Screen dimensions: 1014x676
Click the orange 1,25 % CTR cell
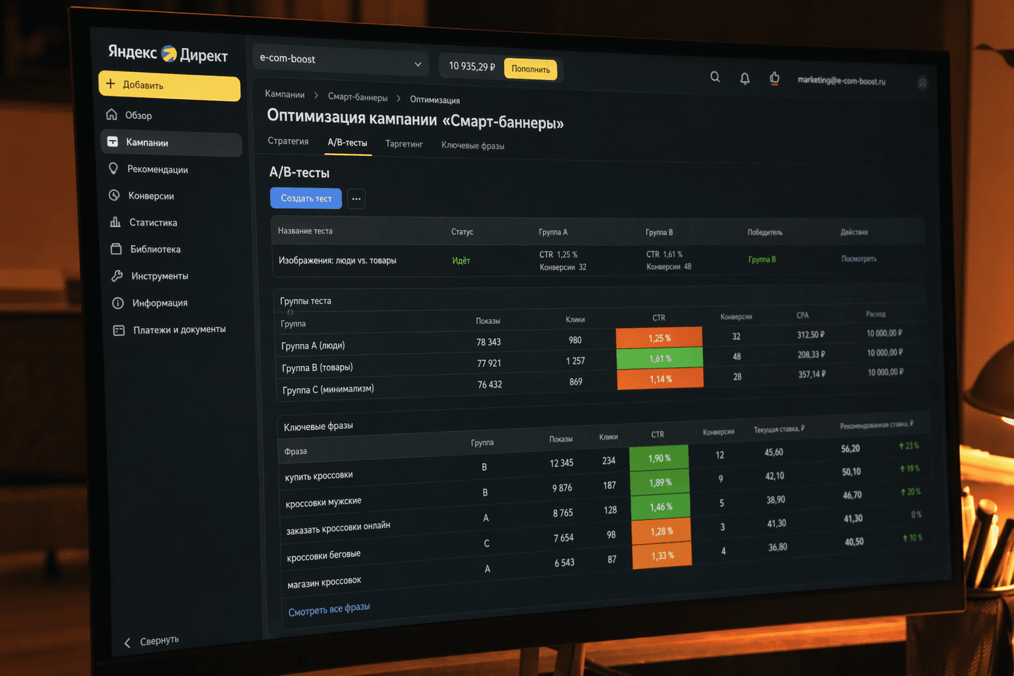[659, 338]
